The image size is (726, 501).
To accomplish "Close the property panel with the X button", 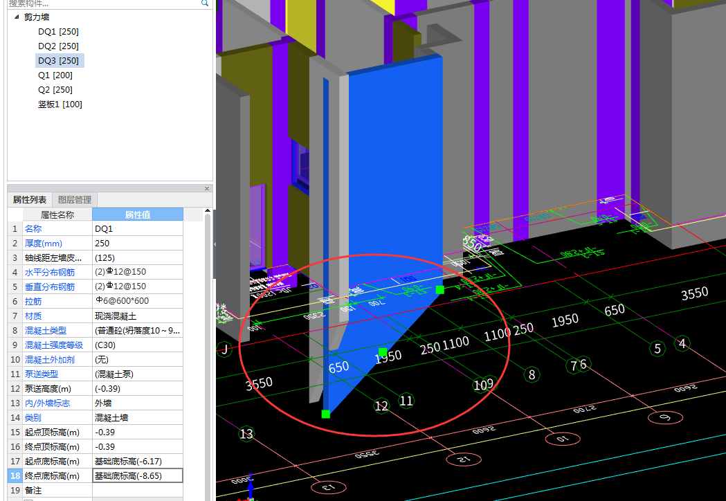I will click(207, 188).
